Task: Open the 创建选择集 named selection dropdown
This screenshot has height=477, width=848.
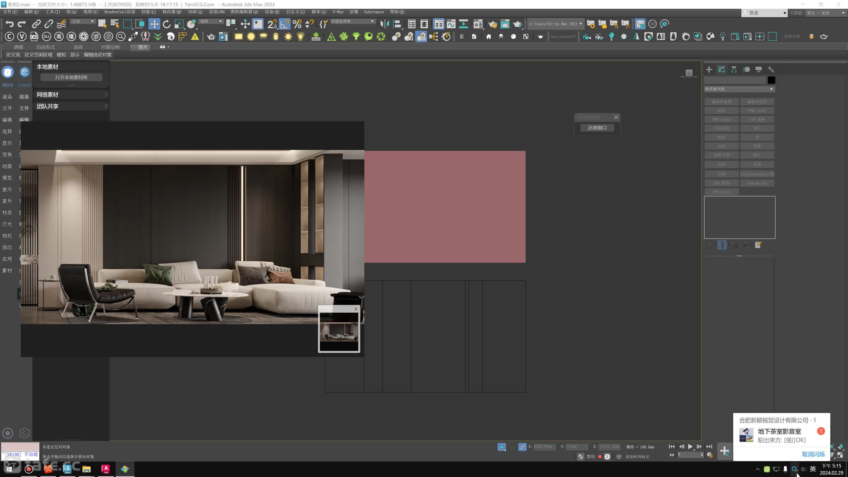Action: (352, 21)
